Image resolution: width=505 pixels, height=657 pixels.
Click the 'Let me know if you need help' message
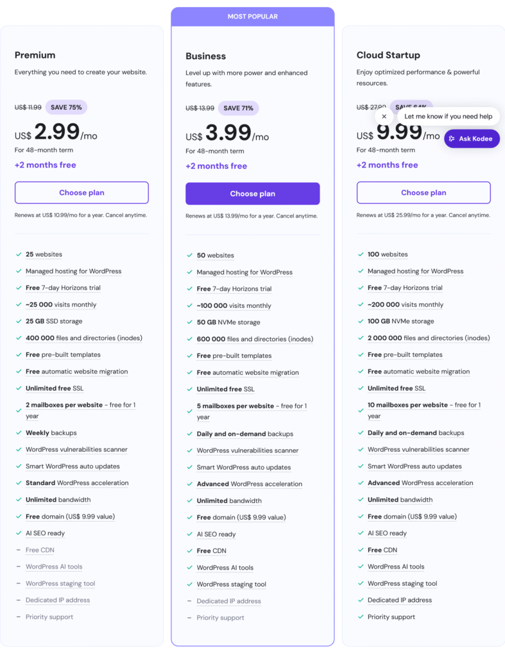point(448,116)
